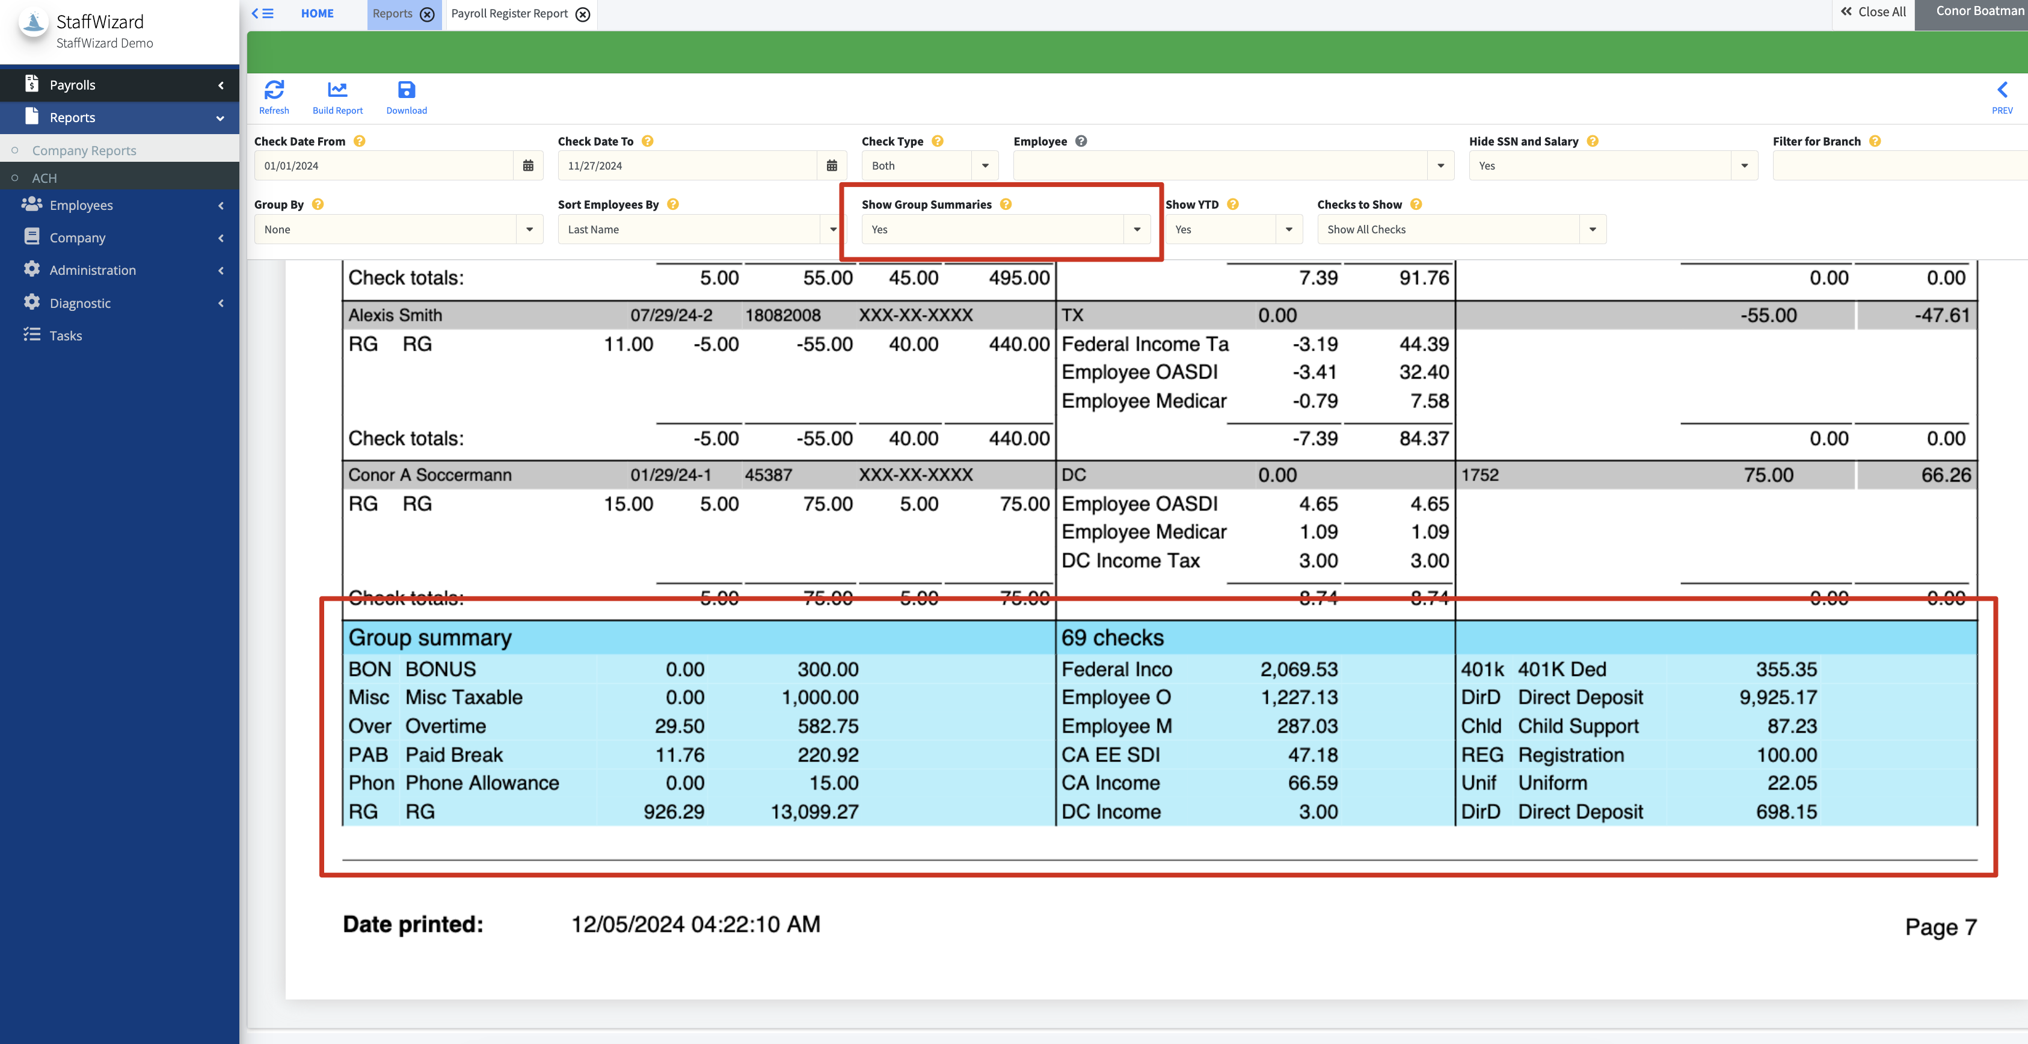The width and height of the screenshot is (2028, 1044).
Task: Close the Payroll Register Report tab
Action: point(583,14)
